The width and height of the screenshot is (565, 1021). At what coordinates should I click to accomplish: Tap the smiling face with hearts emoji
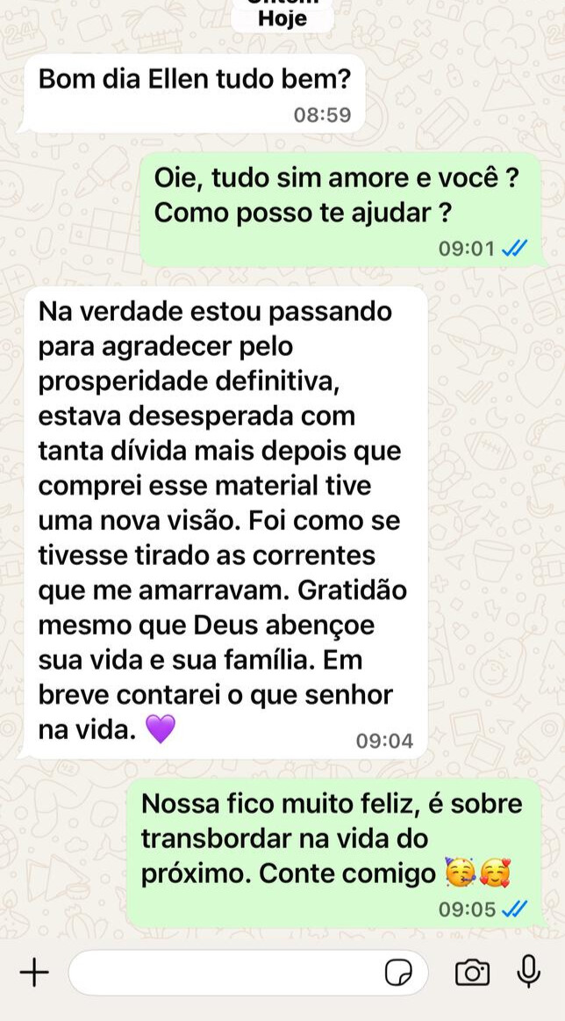coord(495,874)
